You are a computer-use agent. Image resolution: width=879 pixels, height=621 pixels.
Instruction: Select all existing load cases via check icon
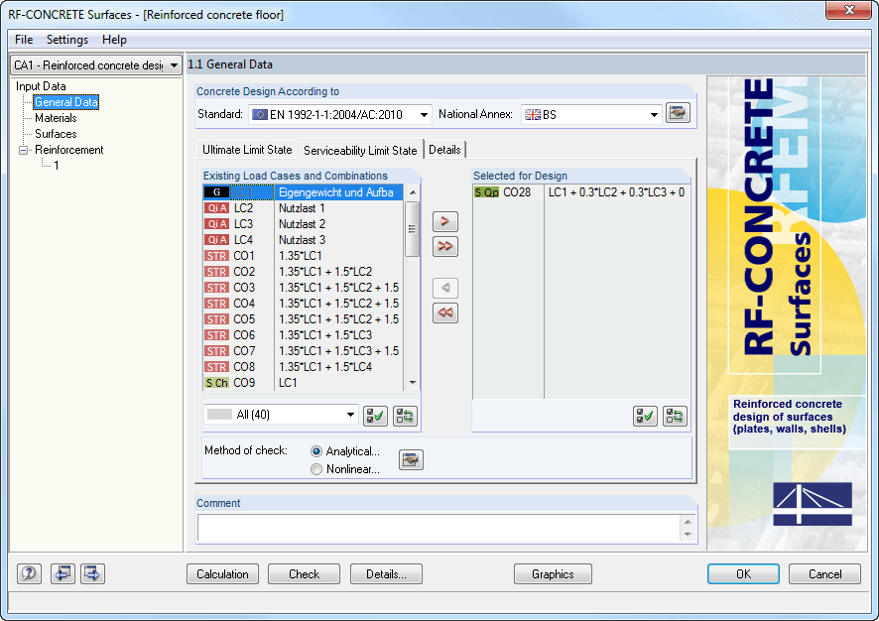tap(375, 415)
